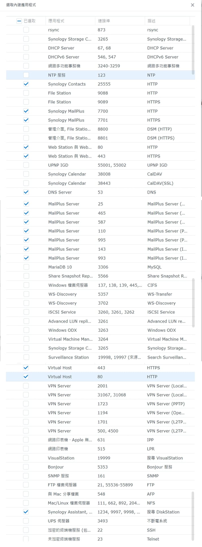Uncheck Virtual Host port 80 checkbox
This screenshot has height=547, width=202.
click(26, 377)
